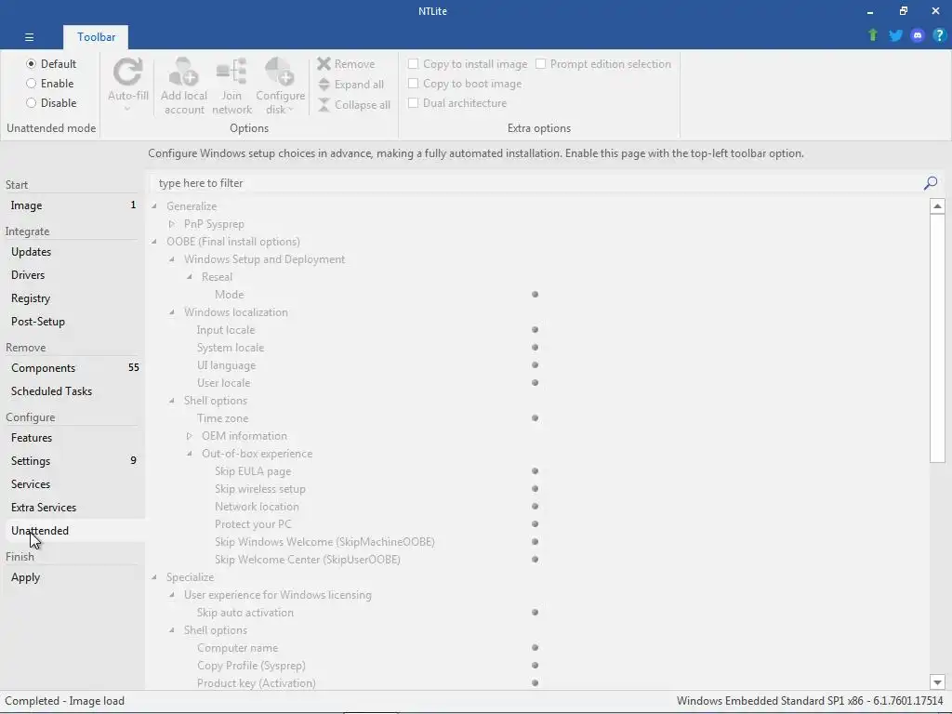The width and height of the screenshot is (952, 714).
Task: Collapse Windows localization node
Action: pos(172,312)
